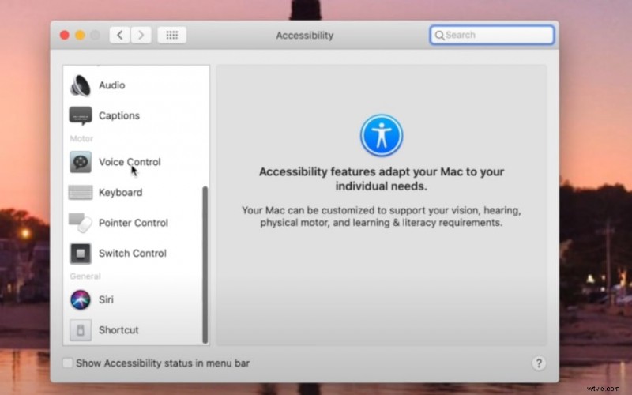Click the Siri label

pos(106,299)
